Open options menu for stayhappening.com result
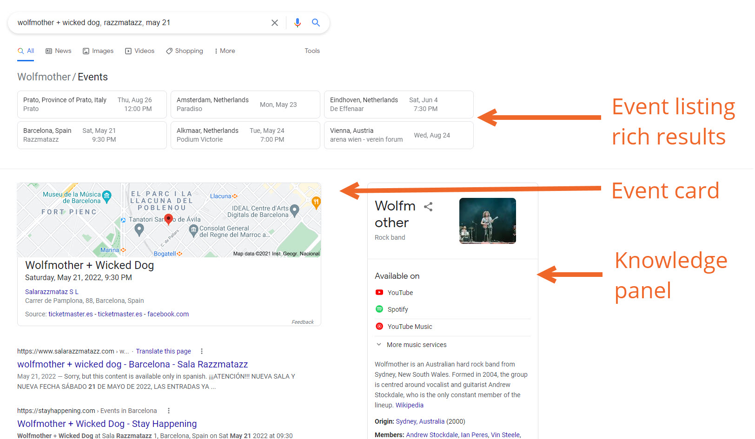The width and height of the screenshot is (755, 439). pos(169,411)
